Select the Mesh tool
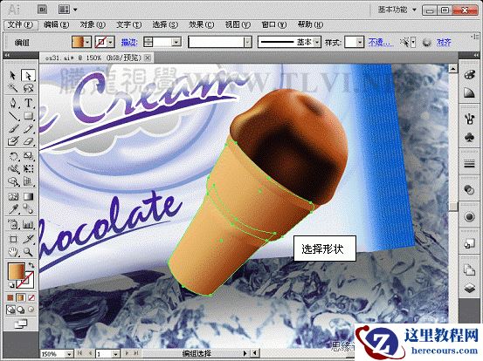The image size is (483, 361). tap(12, 196)
